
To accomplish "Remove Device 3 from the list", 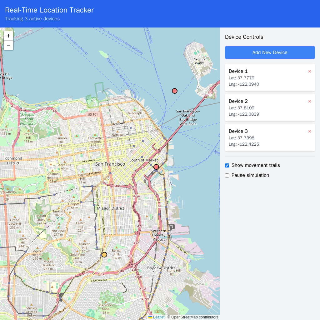I will [310, 131].
